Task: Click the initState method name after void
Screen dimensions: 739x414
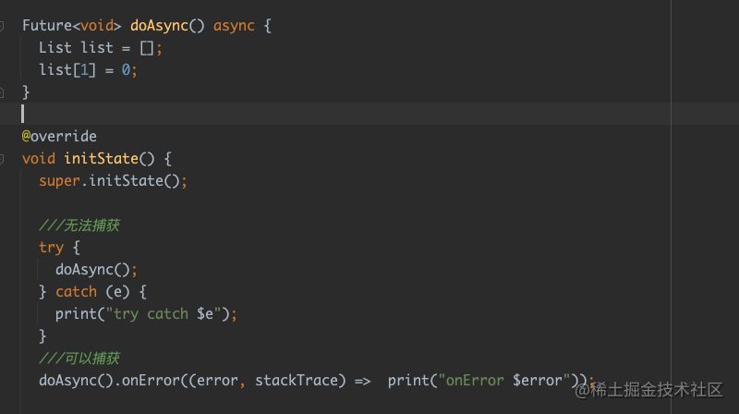Action: pyautogui.click(x=102, y=159)
